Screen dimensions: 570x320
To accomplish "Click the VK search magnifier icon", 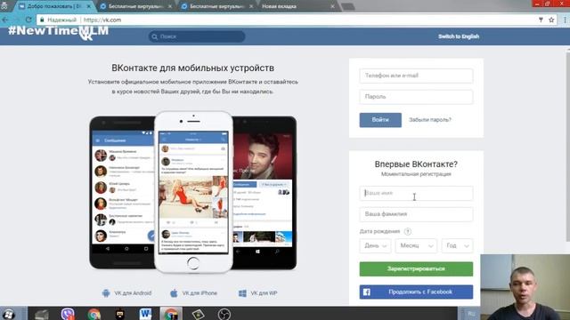I will click(154, 36).
